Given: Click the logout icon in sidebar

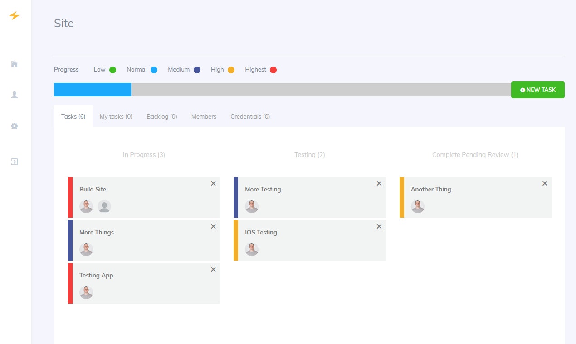Looking at the screenshot, I should click(14, 162).
